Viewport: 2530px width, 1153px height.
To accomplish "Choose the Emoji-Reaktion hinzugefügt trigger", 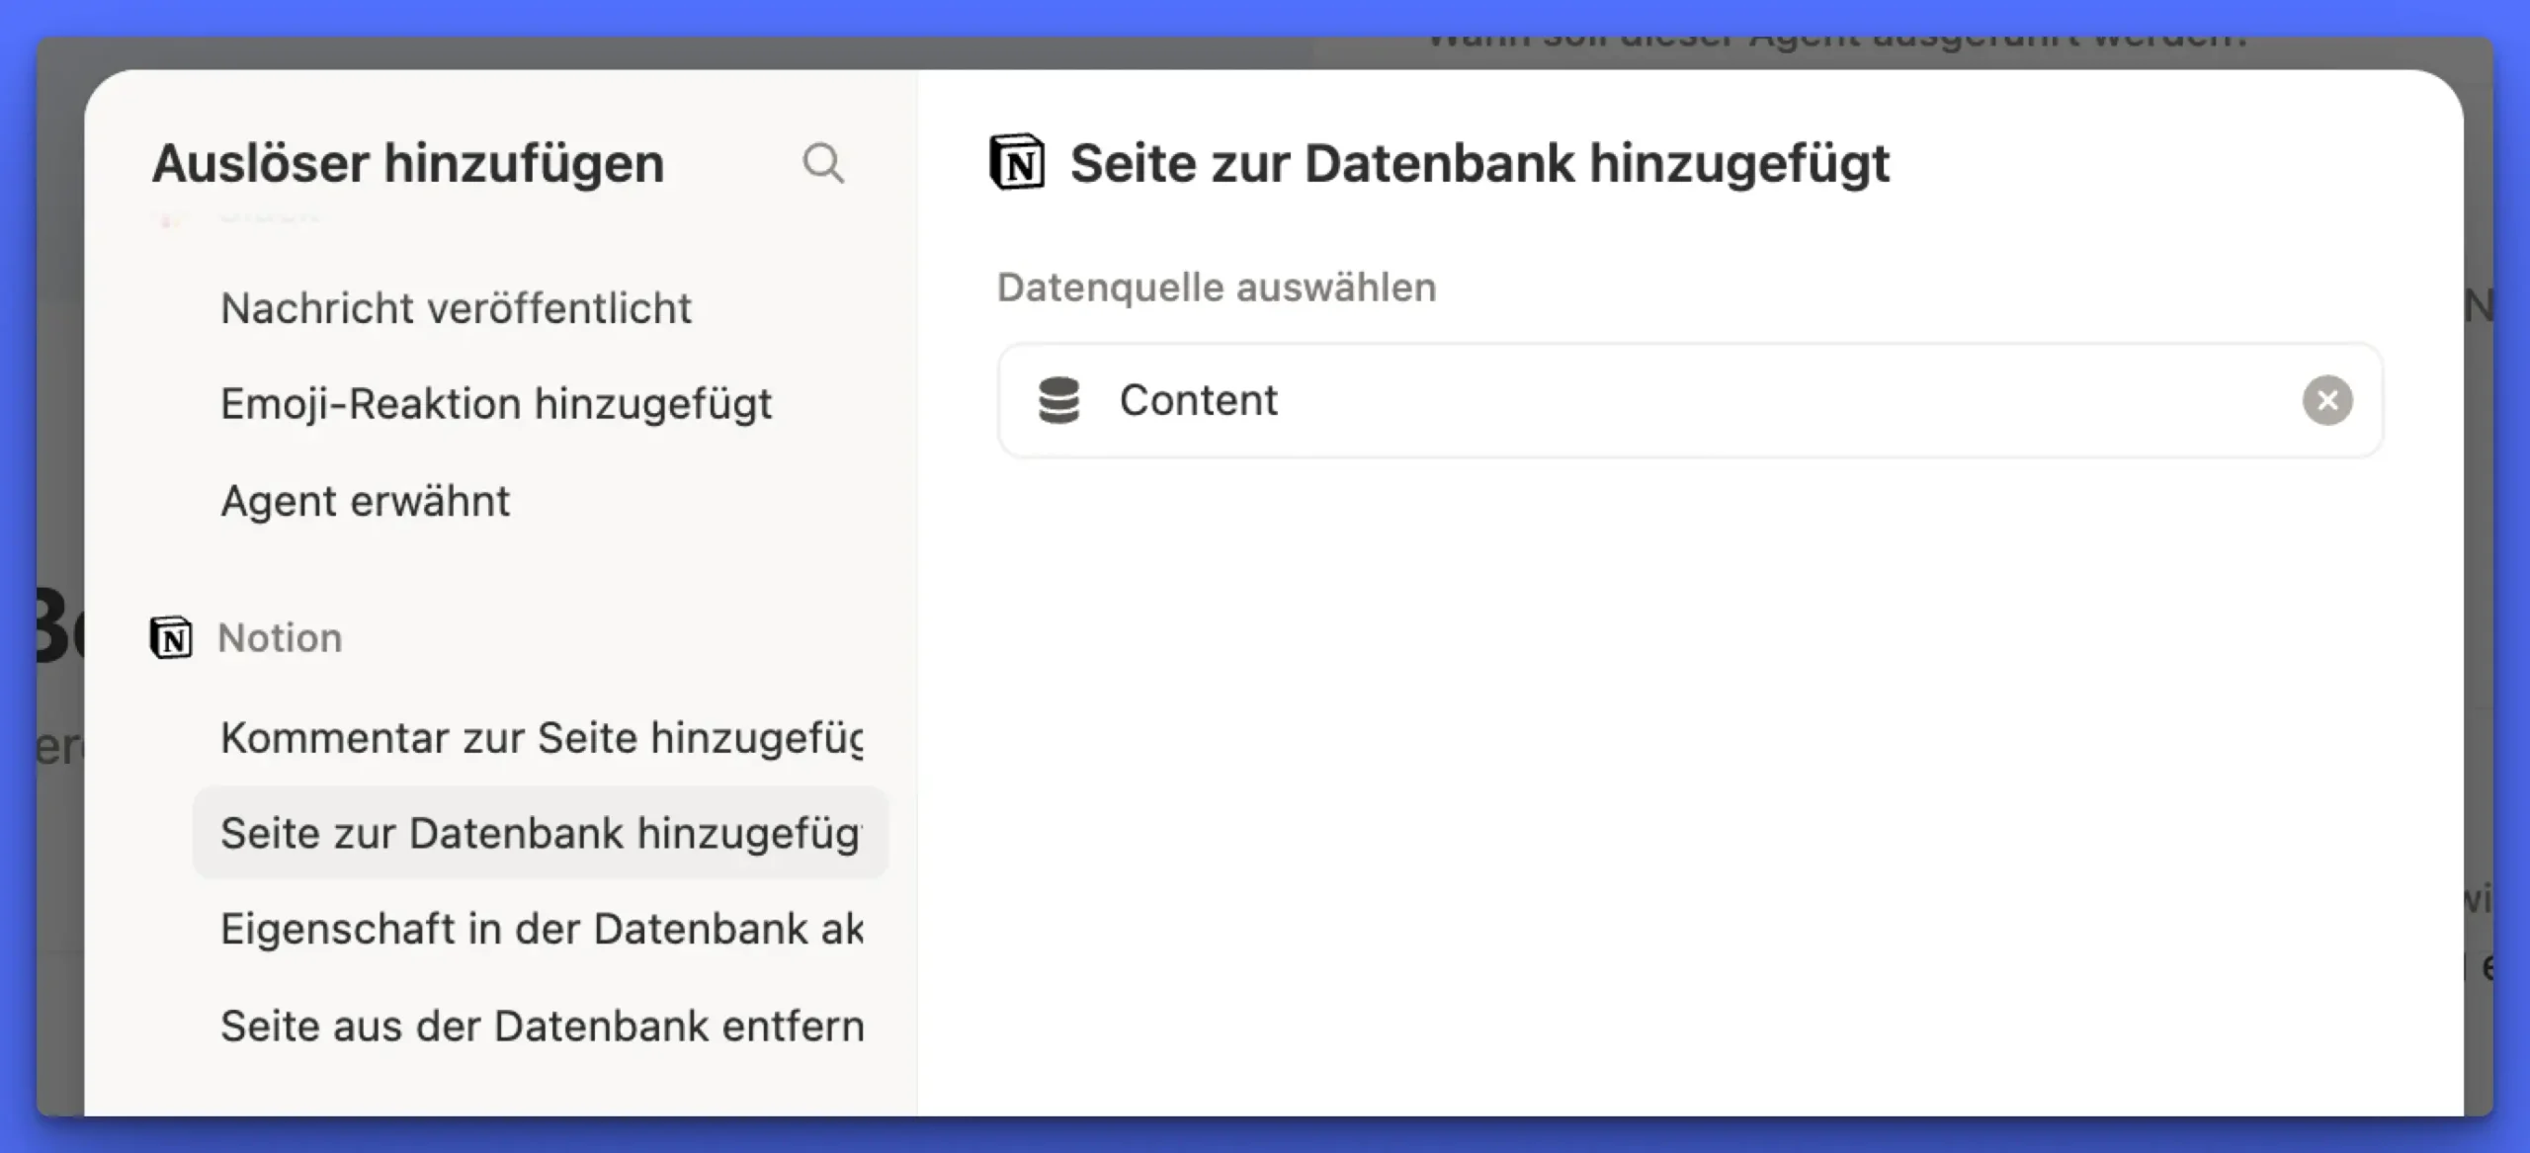I will (x=495, y=404).
